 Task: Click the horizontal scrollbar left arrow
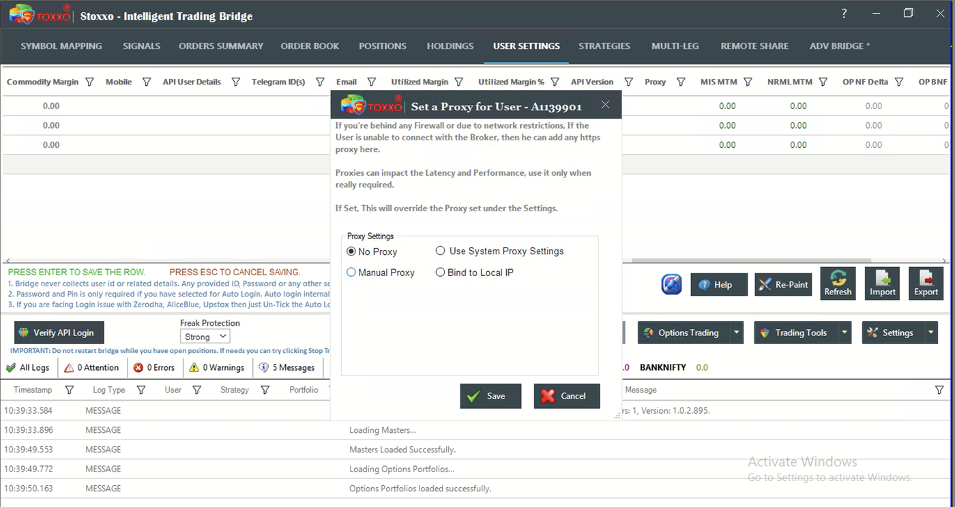click(8, 260)
